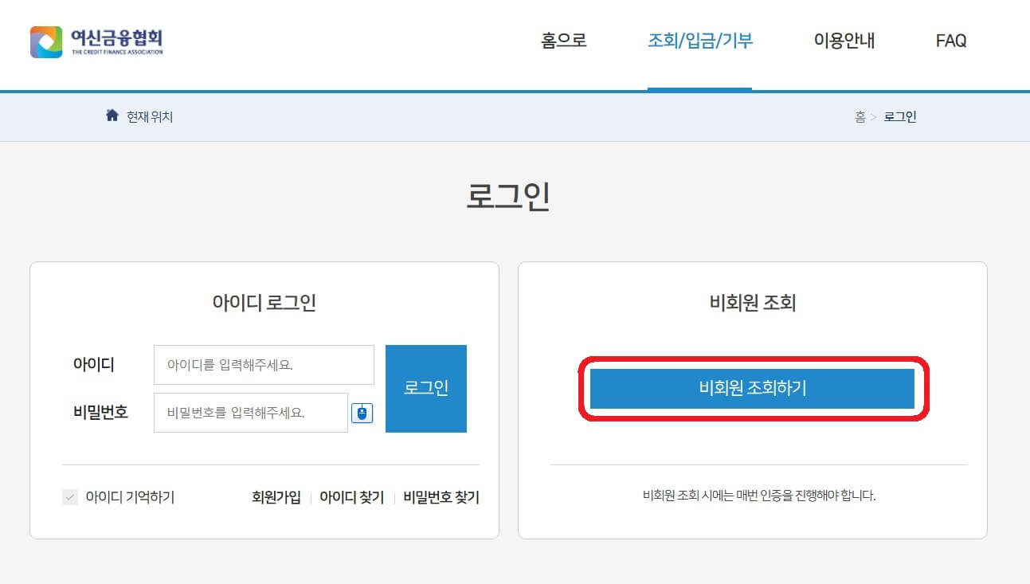Click the mouse keyboard icon by password field
The width and height of the screenshot is (1030, 584).
click(x=362, y=413)
